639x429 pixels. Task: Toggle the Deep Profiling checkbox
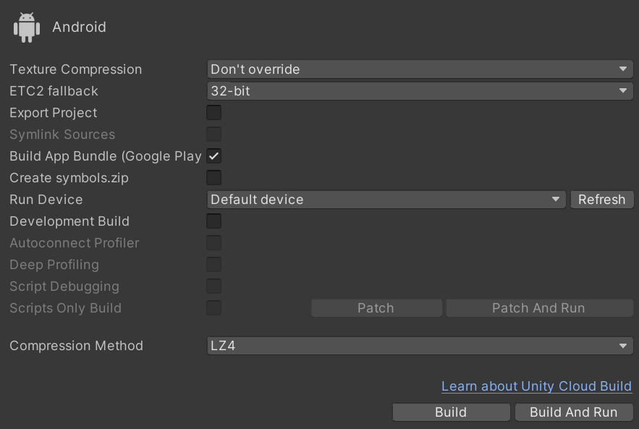[214, 265]
